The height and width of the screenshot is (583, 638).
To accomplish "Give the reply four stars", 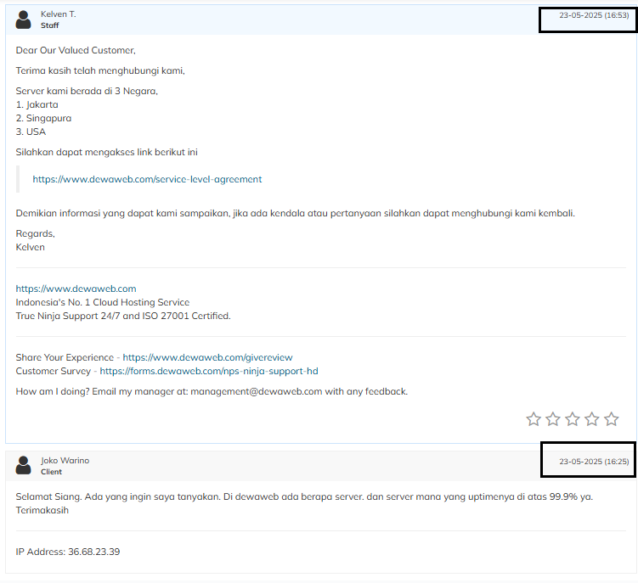I will [x=592, y=419].
